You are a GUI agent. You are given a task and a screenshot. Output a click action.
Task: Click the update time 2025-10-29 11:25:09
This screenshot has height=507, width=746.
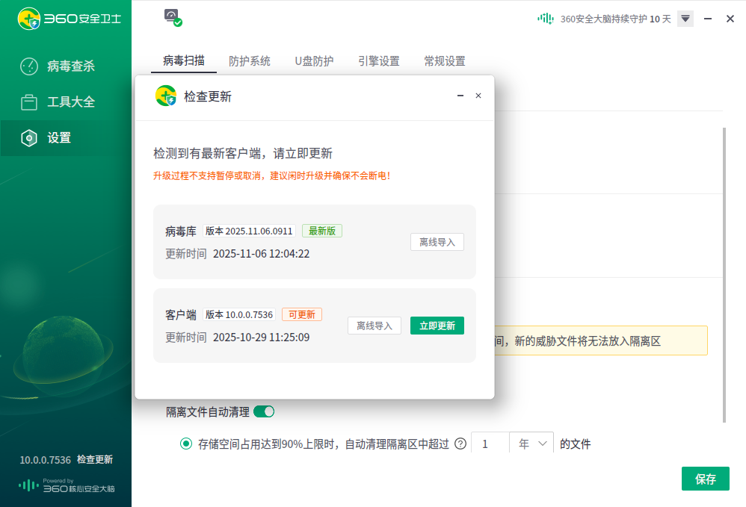261,338
